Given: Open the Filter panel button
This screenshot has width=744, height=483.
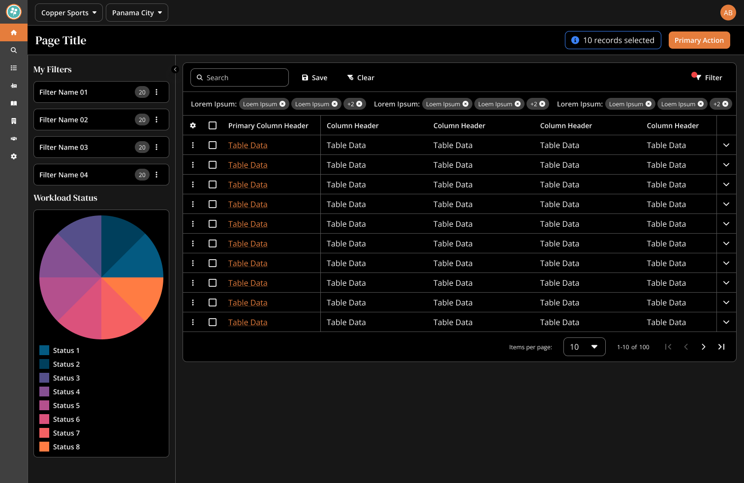Looking at the screenshot, I should point(707,78).
